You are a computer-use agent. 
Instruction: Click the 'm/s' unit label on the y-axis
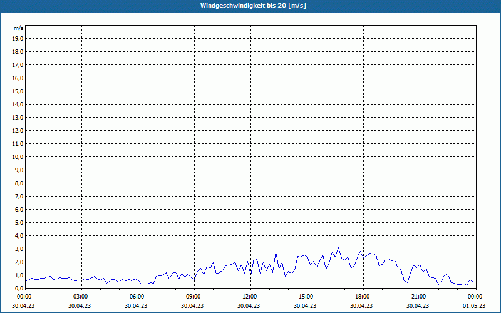click(x=19, y=28)
